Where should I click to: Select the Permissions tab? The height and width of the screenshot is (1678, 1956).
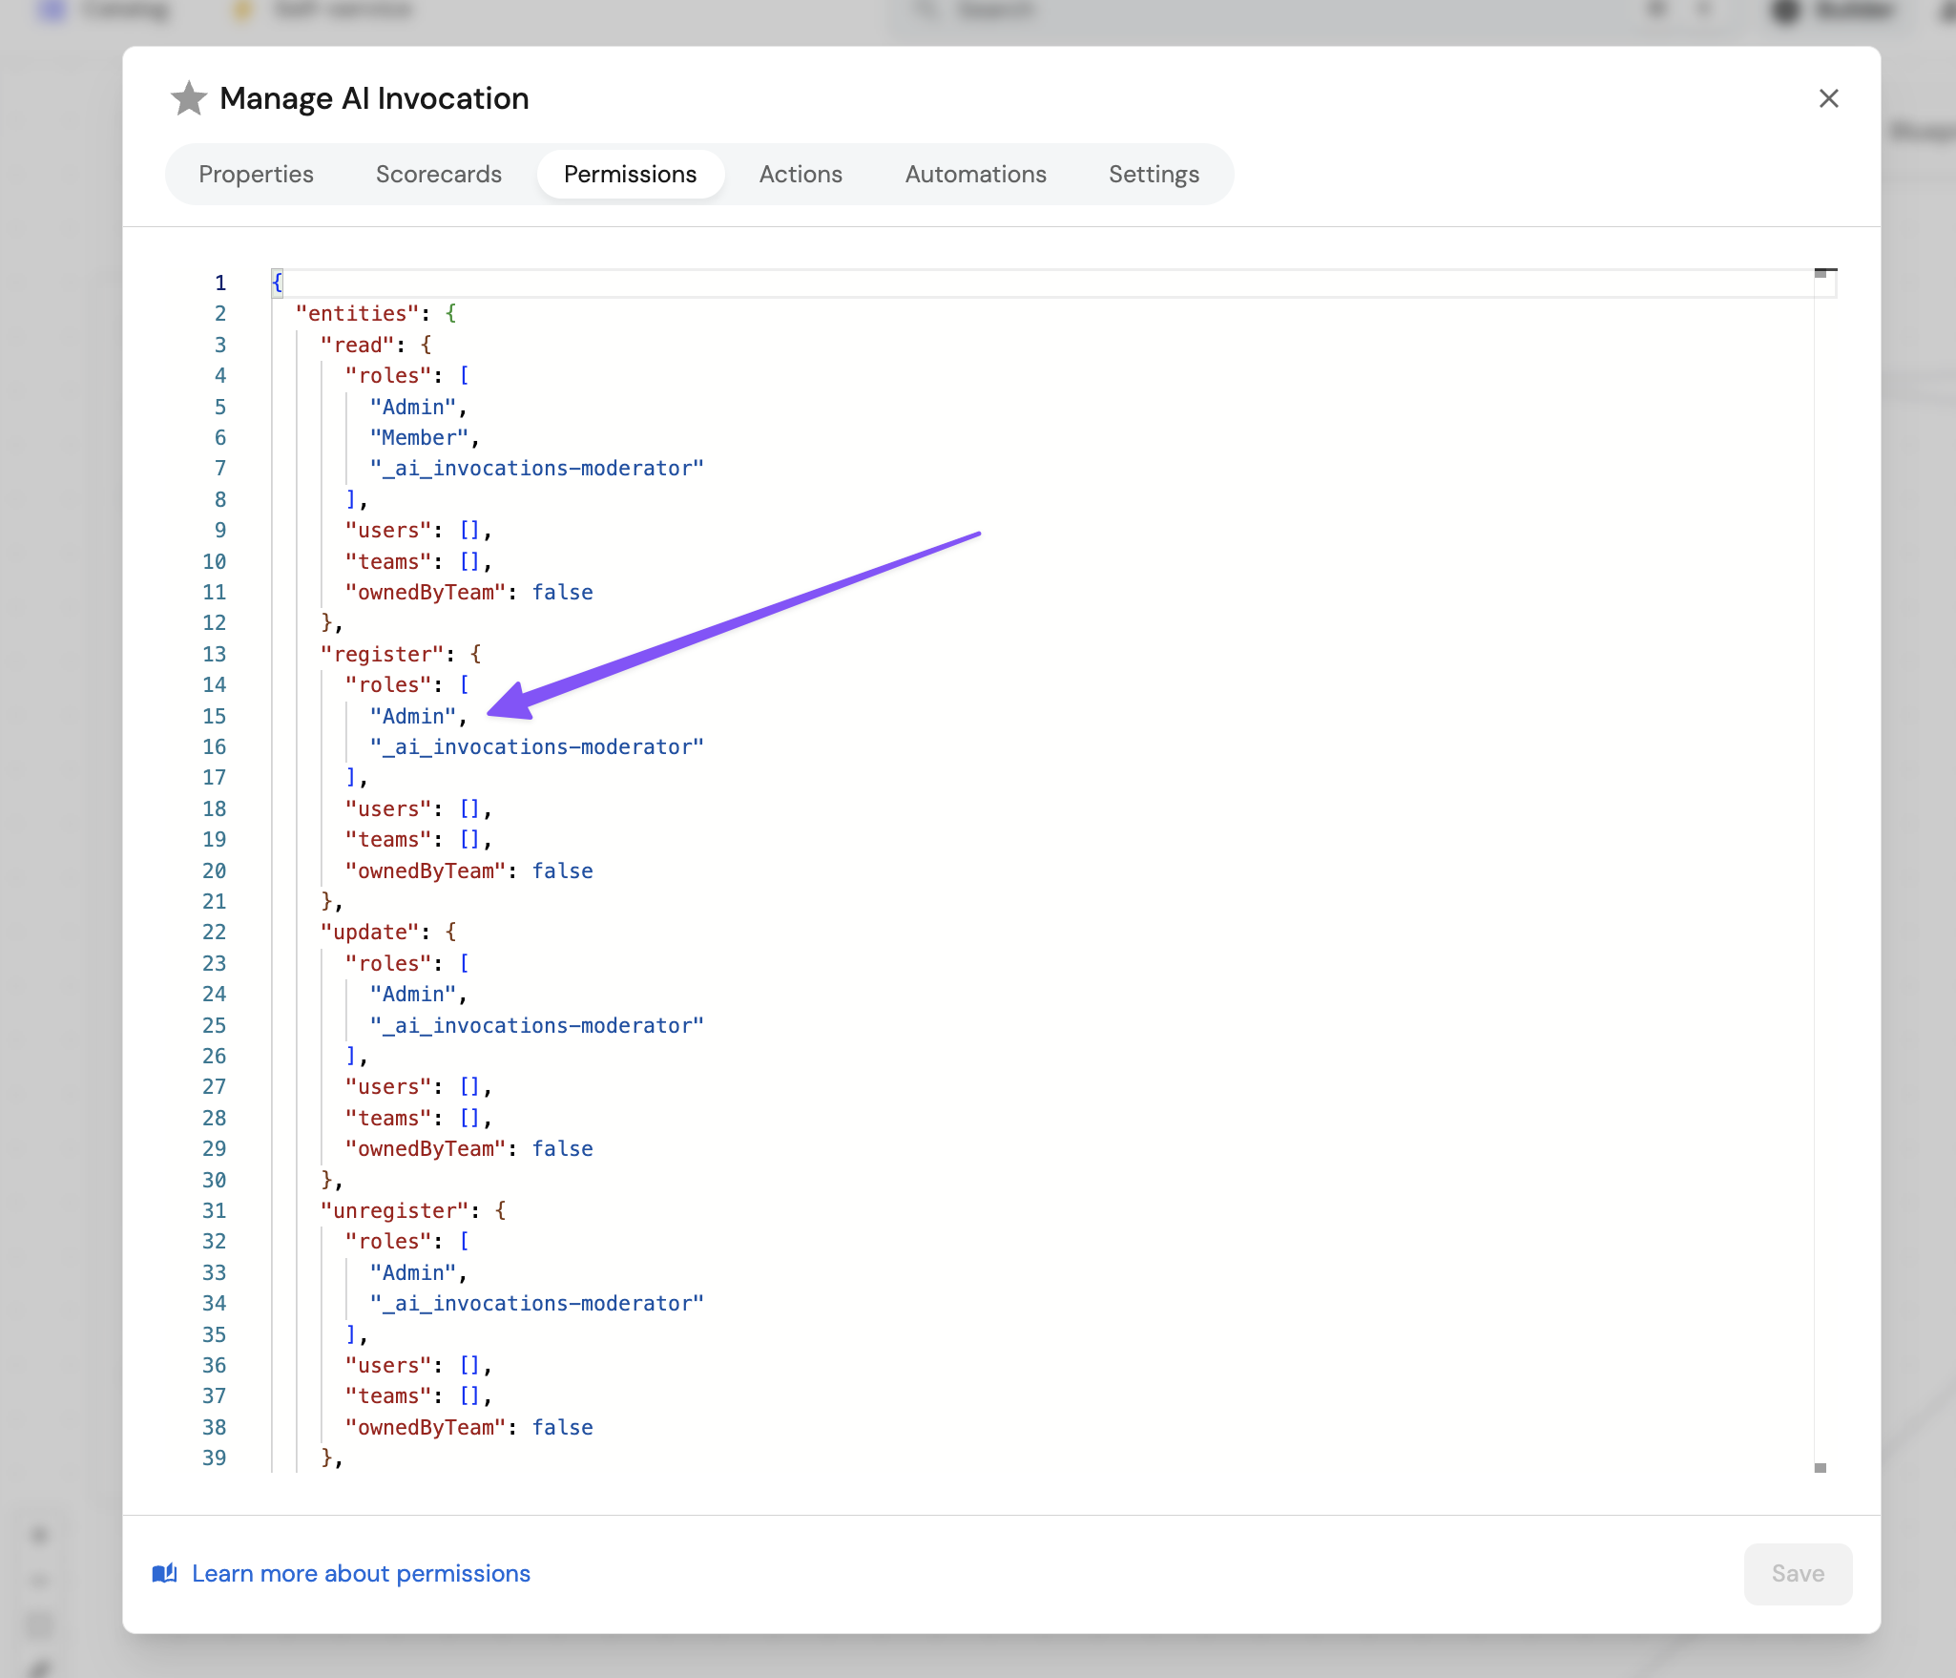coord(630,175)
